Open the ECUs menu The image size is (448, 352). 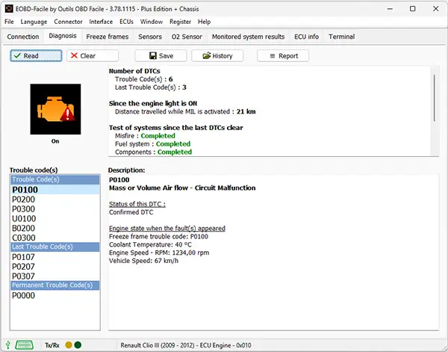click(126, 22)
